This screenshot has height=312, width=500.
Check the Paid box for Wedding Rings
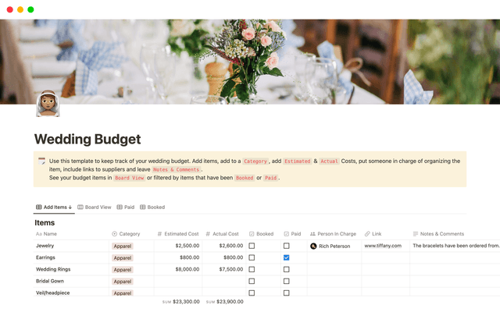point(286,269)
